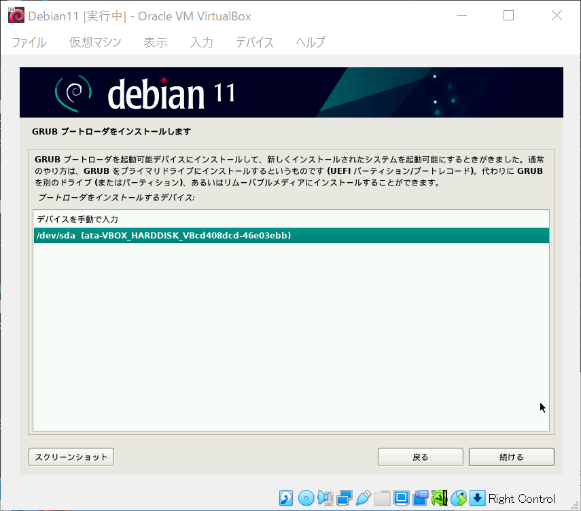Screen dimensions: 581x511
Task: Click the hard disk activity status icon
Action: pyautogui.click(x=286, y=498)
